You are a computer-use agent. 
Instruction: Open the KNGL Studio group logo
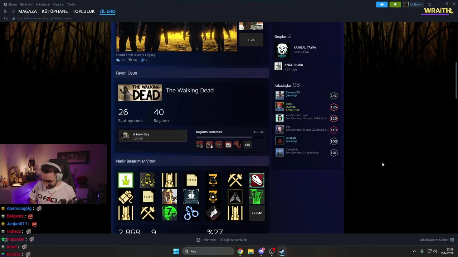point(278,66)
